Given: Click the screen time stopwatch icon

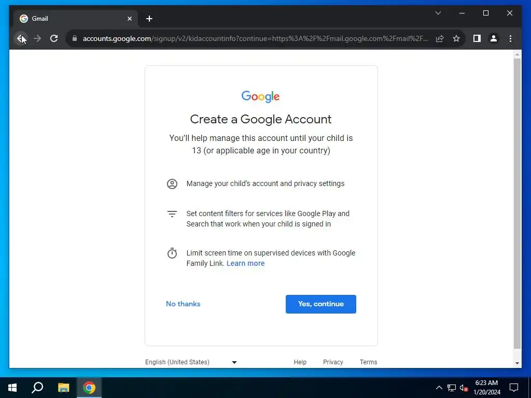Looking at the screenshot, I should (172, 253).
